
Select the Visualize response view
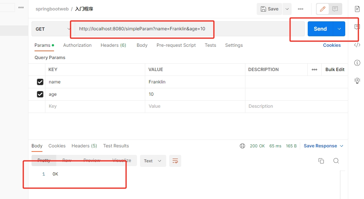tap(122, 160)
